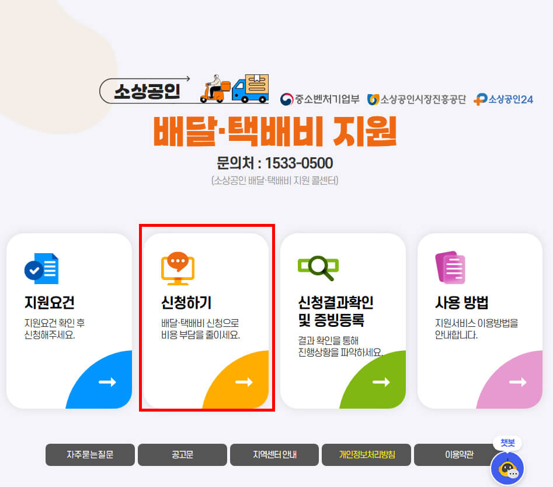Click the text 지원서비스 이용방법을 안내합니다.
Viewport: 553px width, 487px height.
point(477,329)
